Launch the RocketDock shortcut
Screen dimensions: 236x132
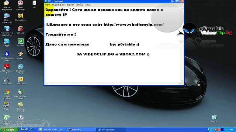tap(21, 17)
